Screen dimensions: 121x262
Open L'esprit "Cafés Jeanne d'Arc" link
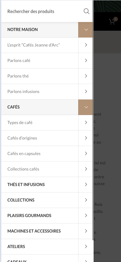pyautogui.click(x=34, y=45)
